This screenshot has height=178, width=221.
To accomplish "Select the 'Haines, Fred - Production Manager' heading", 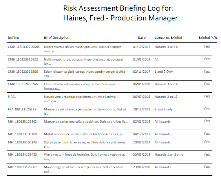I will tap(121, 18).
